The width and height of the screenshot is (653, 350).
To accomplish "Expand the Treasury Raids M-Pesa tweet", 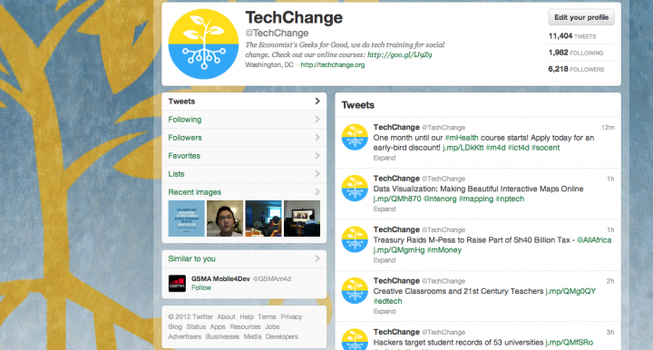I will pyautogui.click(x=384, y=260).
